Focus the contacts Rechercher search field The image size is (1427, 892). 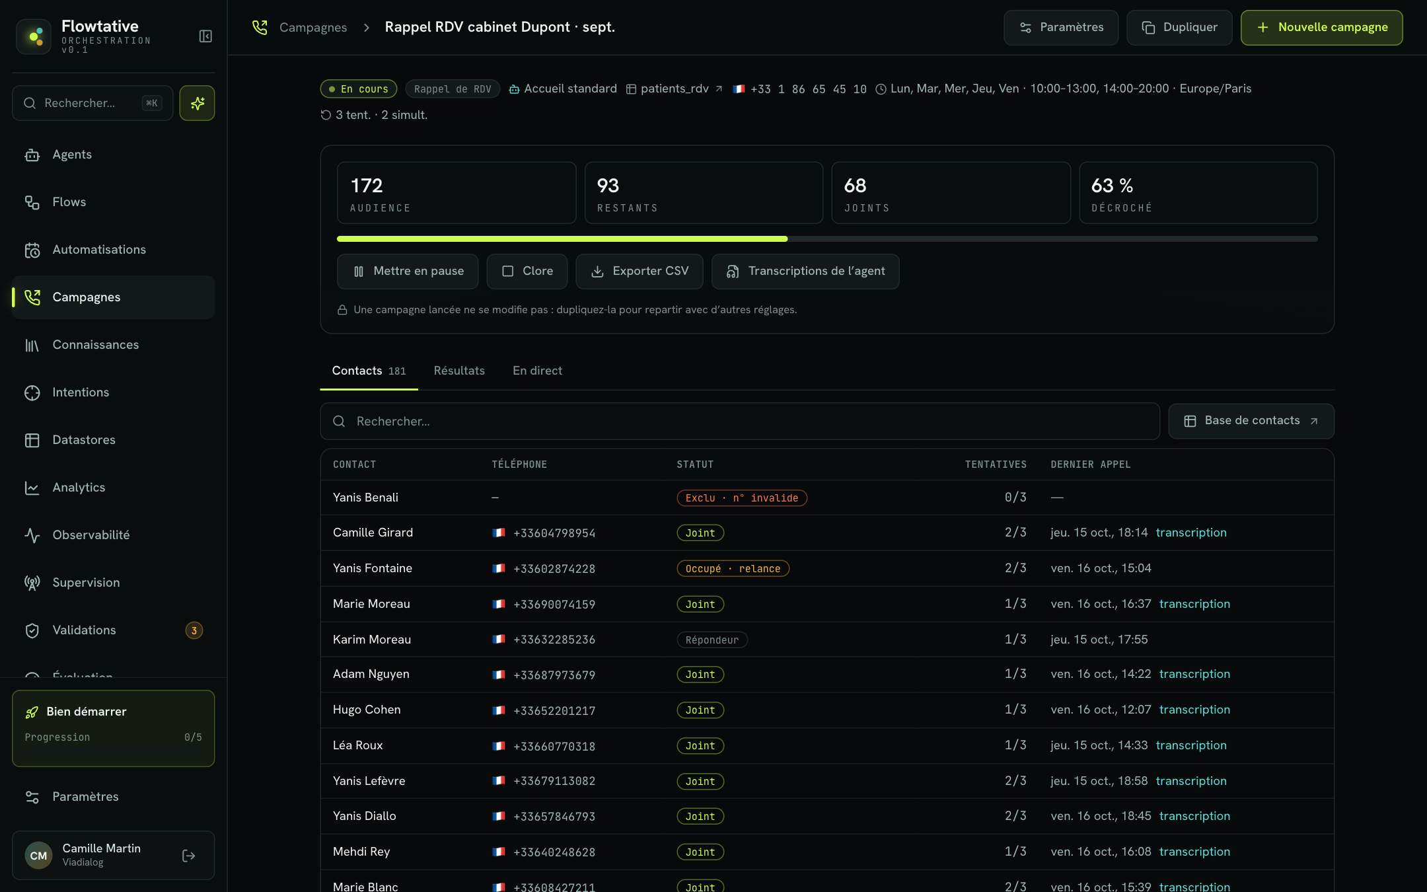coord(740,422)
